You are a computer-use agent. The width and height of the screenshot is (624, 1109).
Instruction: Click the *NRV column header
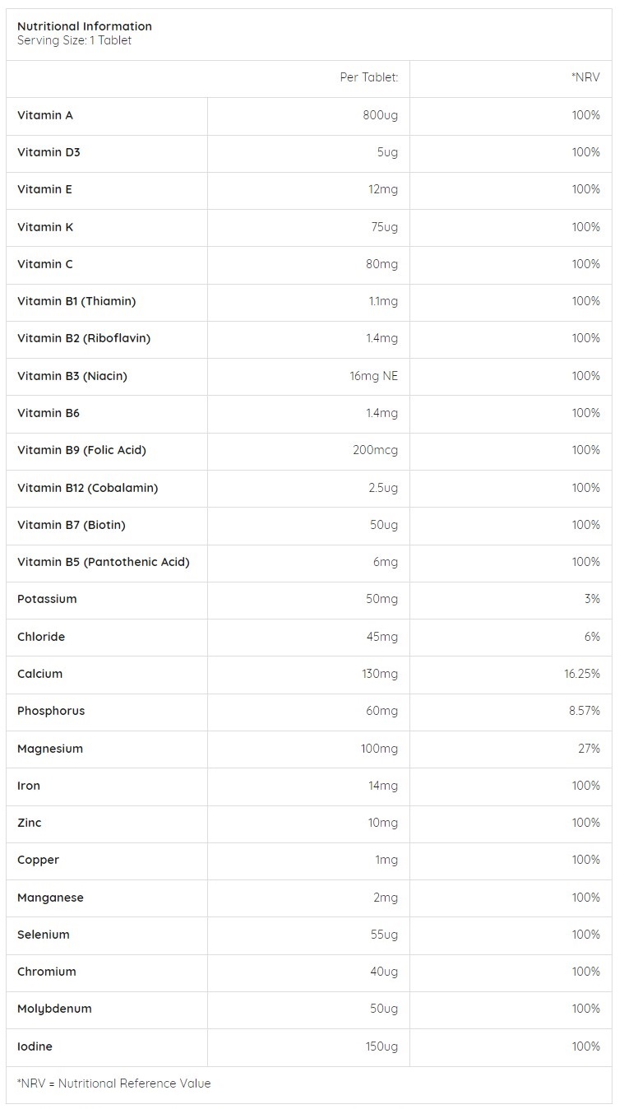pyautogui.click(x=585, y=77)
